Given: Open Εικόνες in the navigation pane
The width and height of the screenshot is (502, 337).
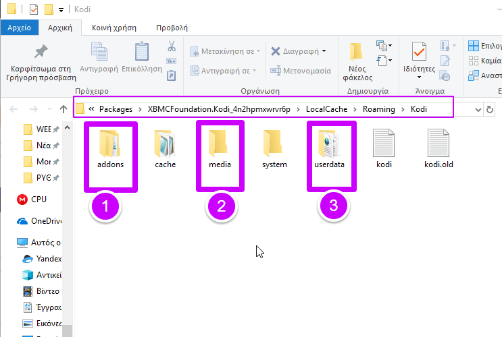Looking at the screenshot, I should (x=43, y=324).
